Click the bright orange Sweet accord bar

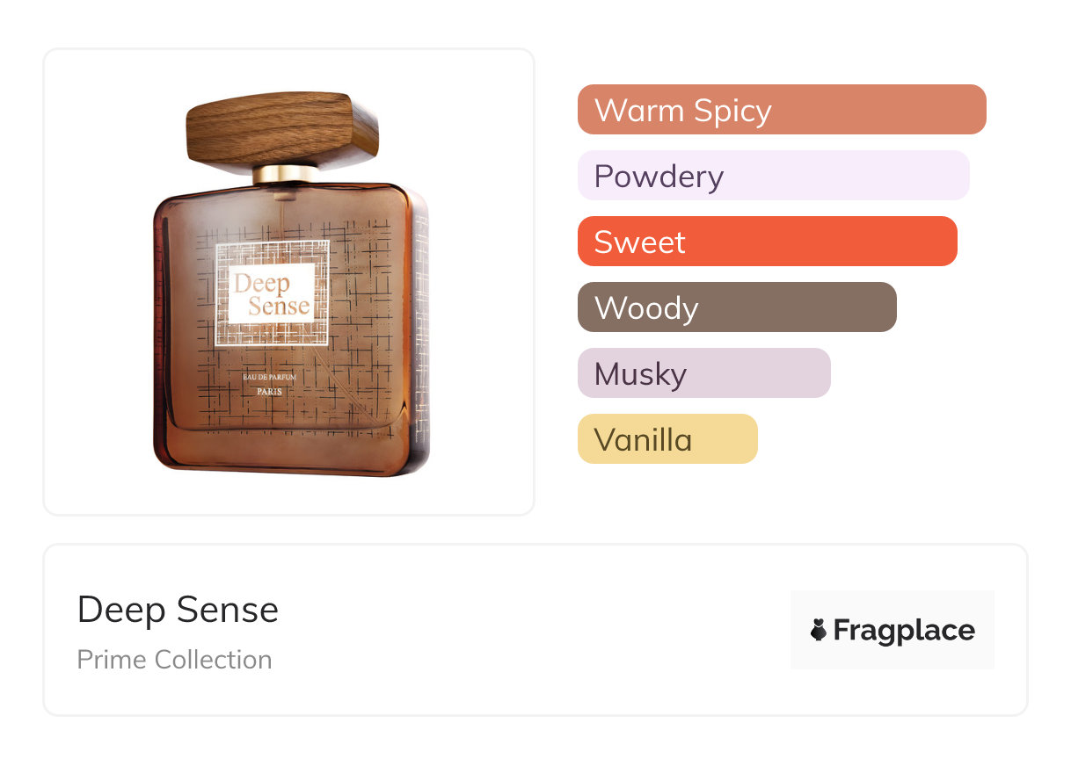click(x=767, y=242)
